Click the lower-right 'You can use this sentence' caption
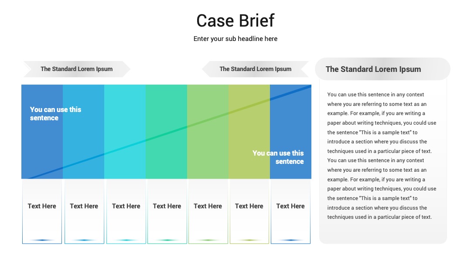Screen dimensions: 471x265 [x=278, y=157]
